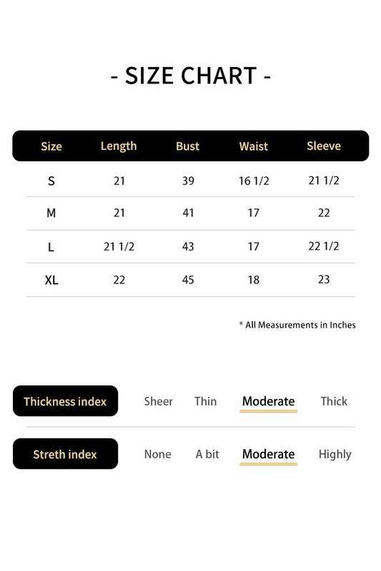
Task: Select Moderate in the Streth index row
Action: 268,454
